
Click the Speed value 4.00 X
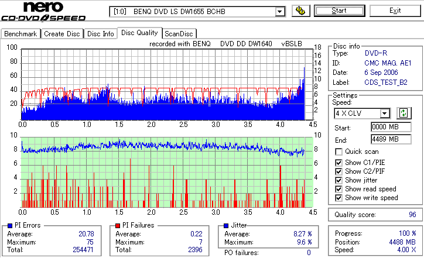pyautogui.click(x=406, y=250)
